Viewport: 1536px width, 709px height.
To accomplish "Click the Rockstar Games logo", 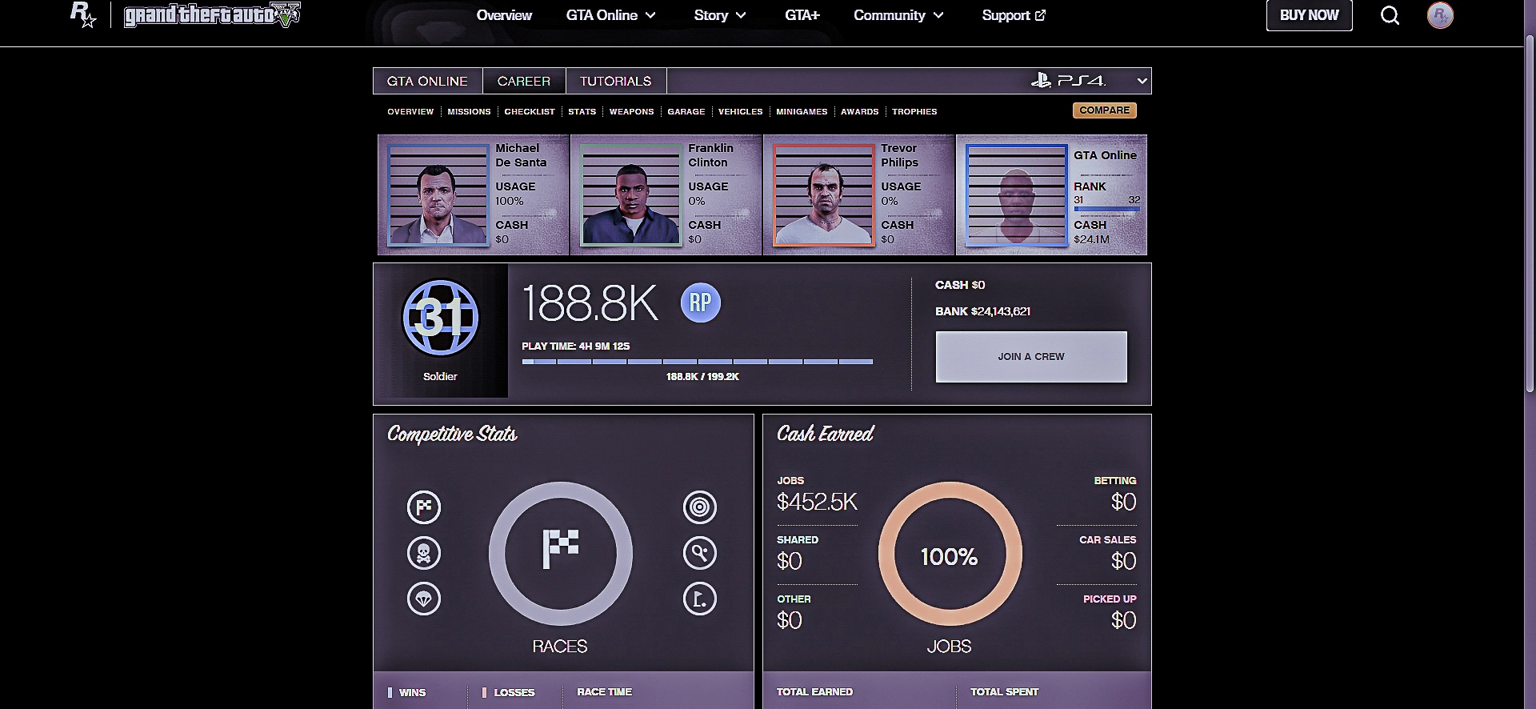I will (83, 14).
